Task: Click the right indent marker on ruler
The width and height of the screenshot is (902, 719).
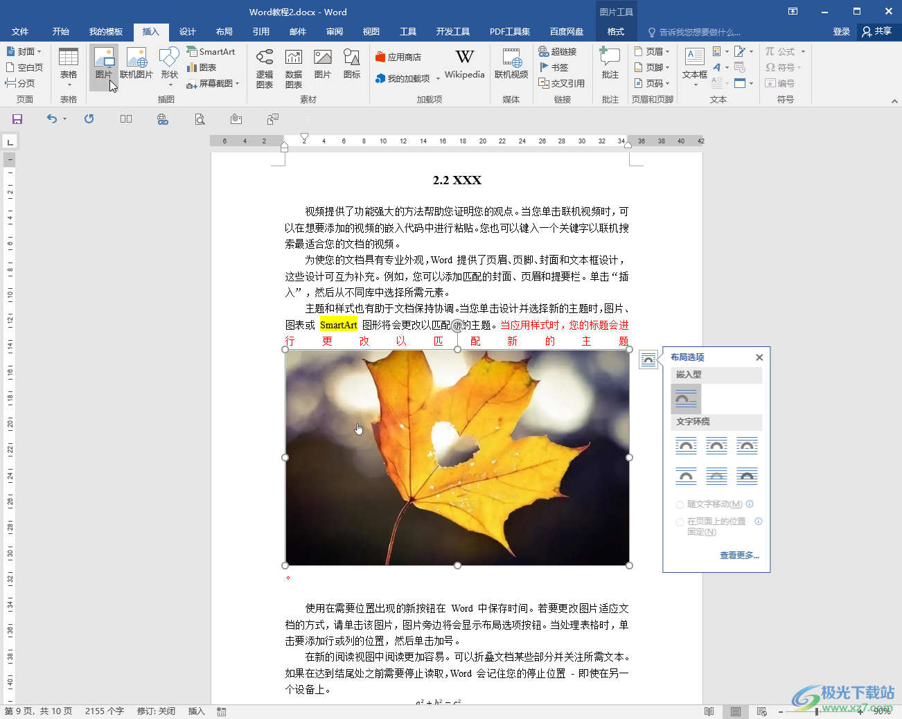Action: 628,145
